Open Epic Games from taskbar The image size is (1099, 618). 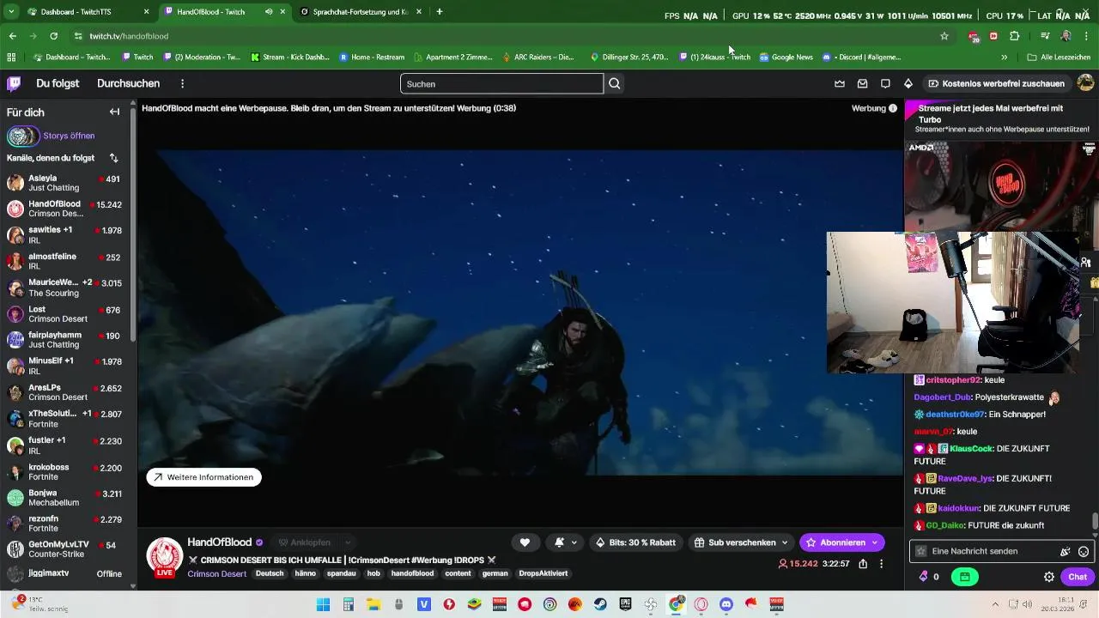click(625, 604)
